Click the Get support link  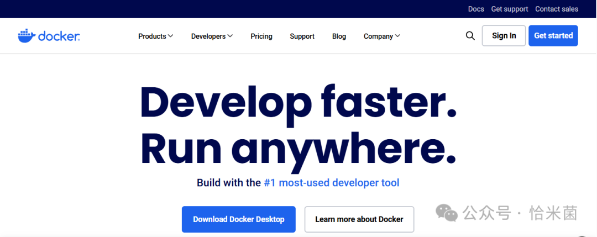click(x=510, y=9)
